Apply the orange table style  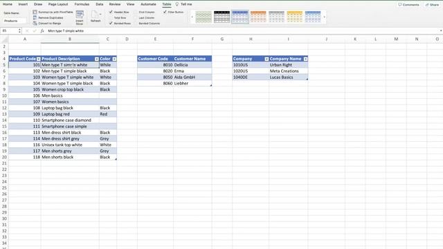pos(258,17)
